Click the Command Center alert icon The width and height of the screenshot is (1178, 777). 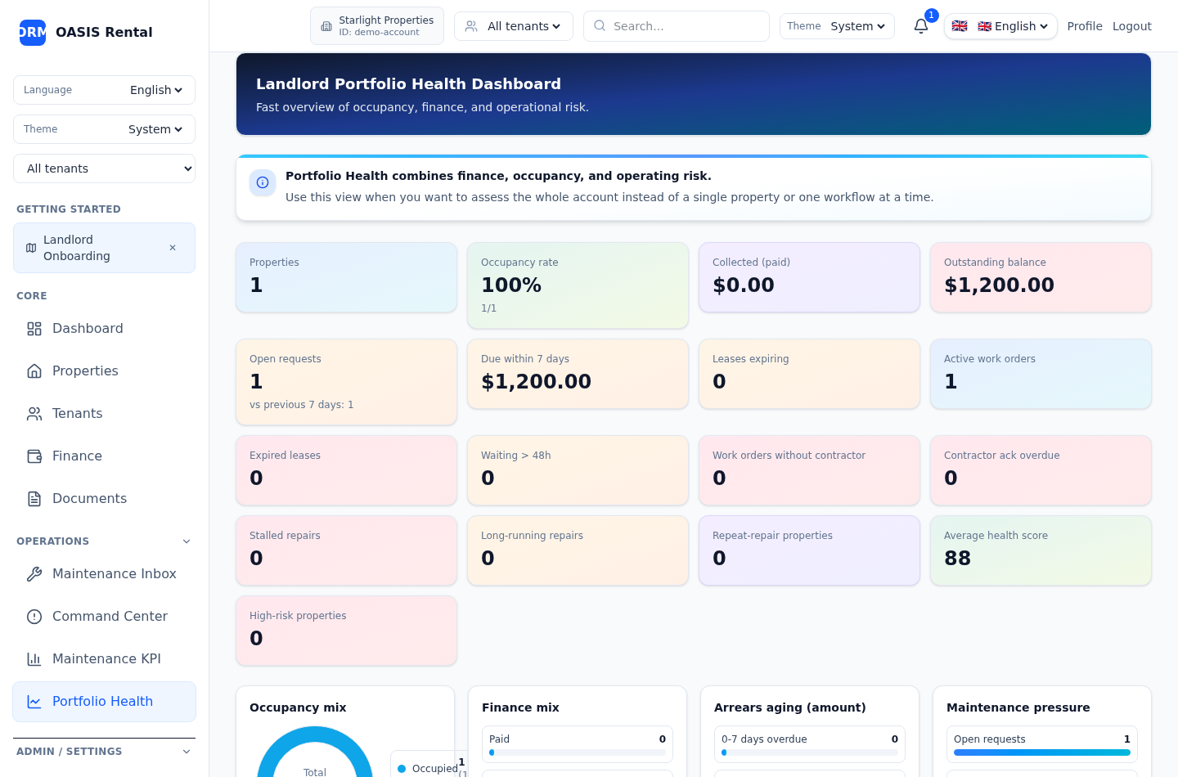[x=34, y=617]
